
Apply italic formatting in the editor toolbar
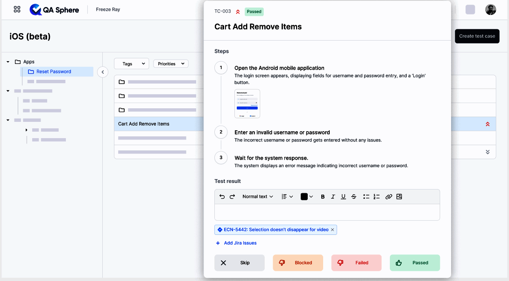(333, 197)
